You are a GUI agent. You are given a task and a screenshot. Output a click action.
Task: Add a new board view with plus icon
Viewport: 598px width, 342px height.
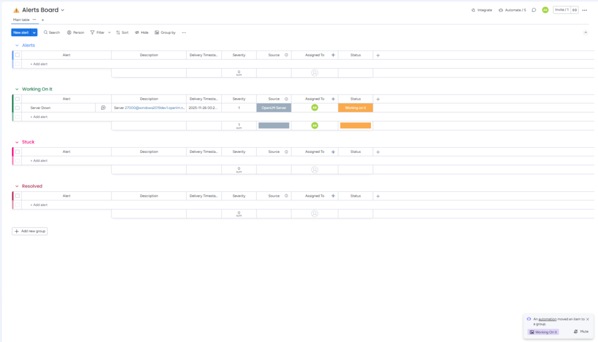[x=43, y=20]
